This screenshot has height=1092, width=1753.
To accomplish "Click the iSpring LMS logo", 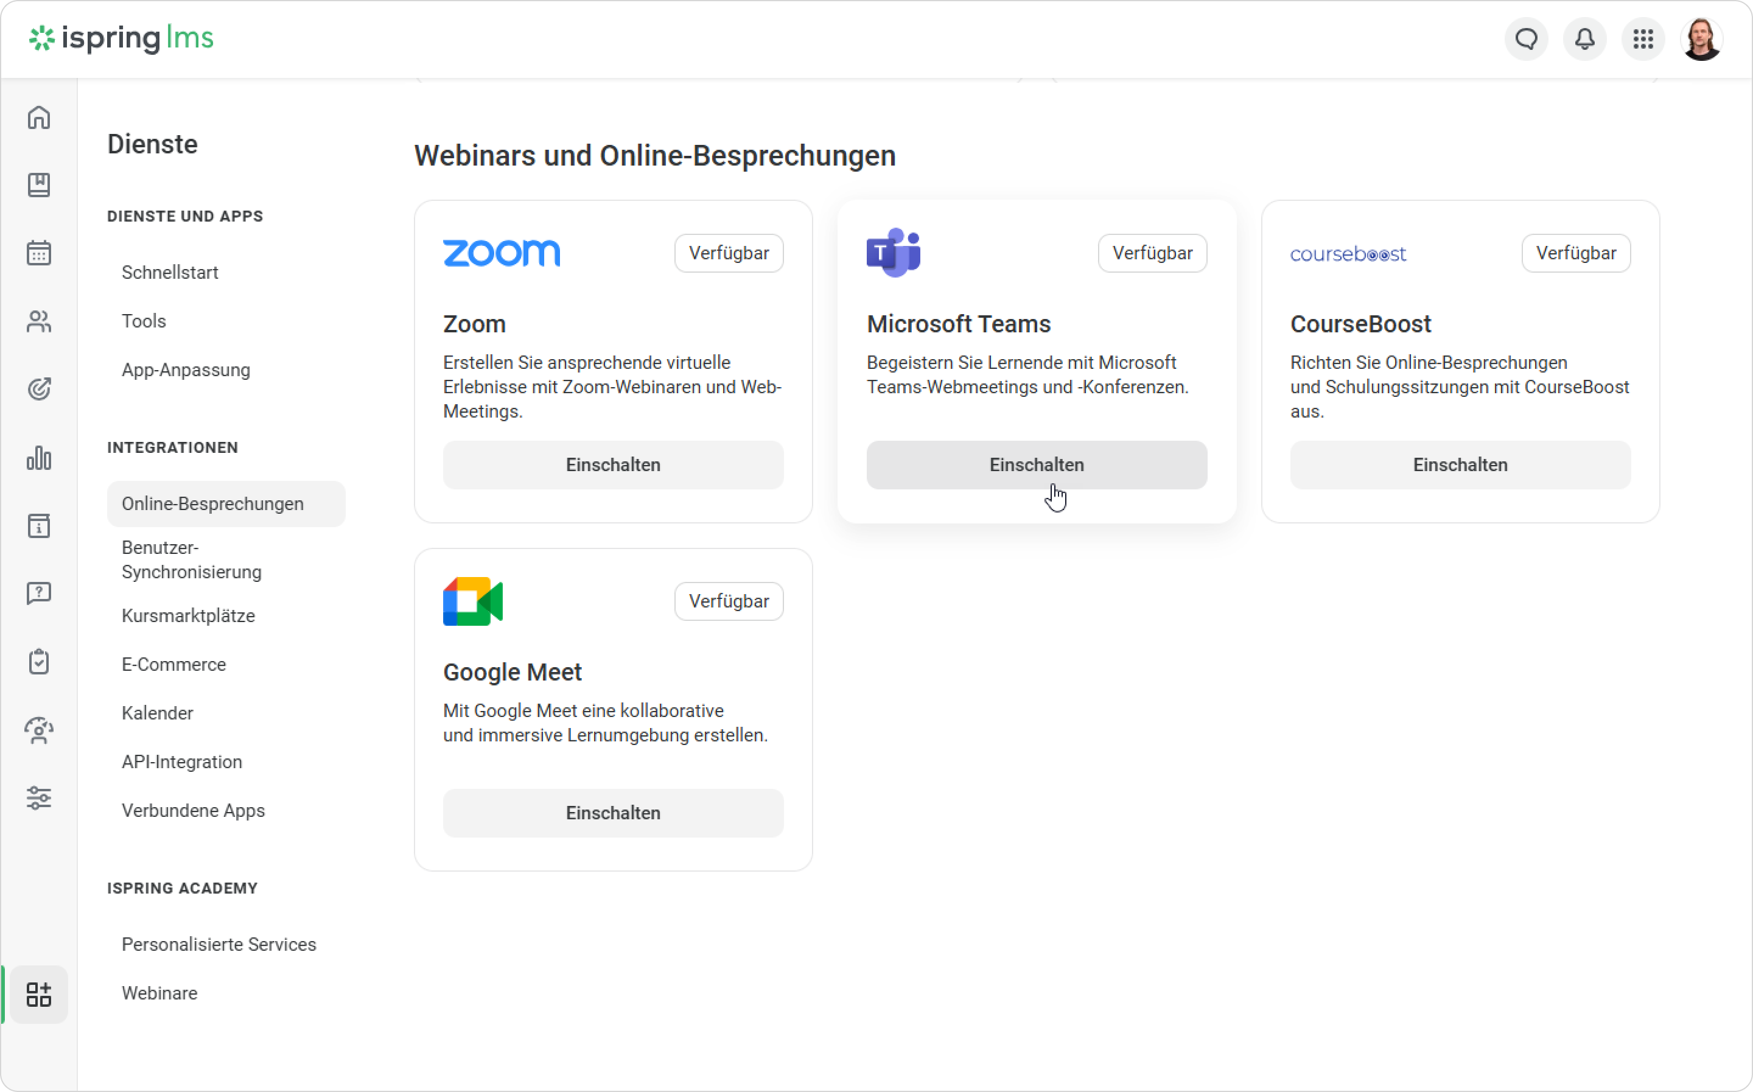I will tap(121, 38).
